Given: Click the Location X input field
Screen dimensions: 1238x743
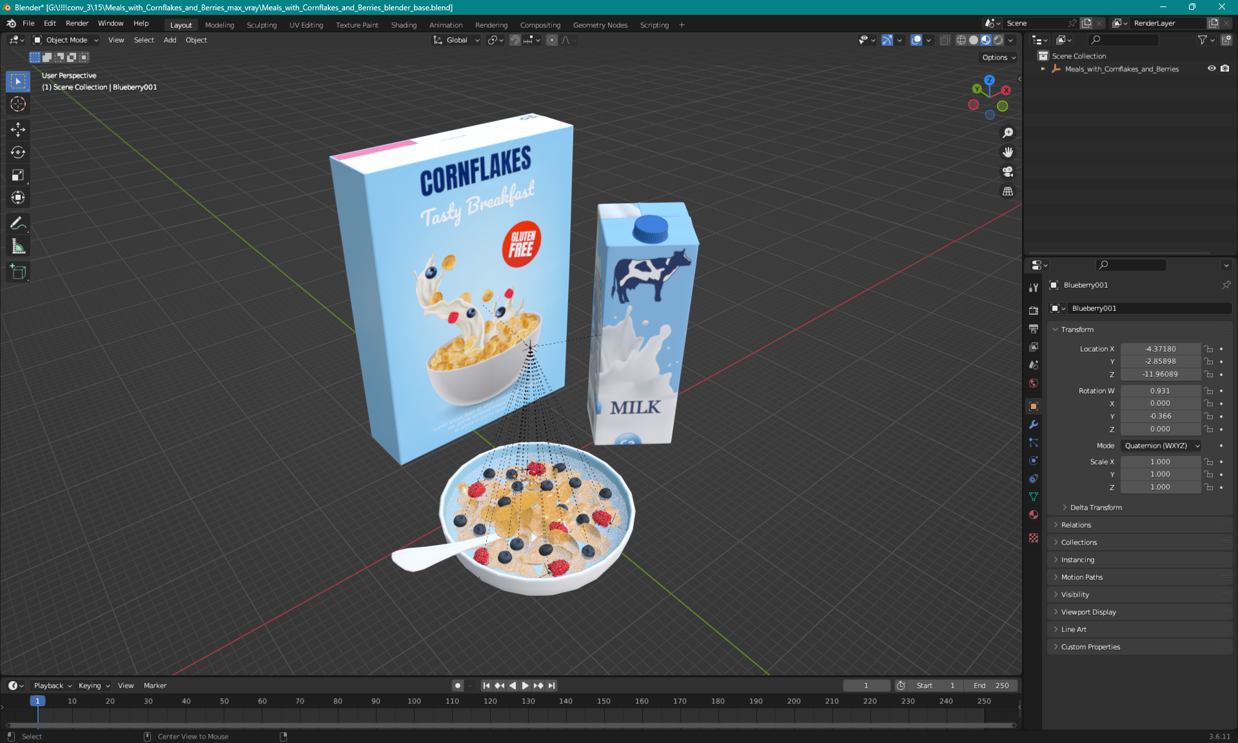Looking at the screenshot, I should (x=1159, y=348).
